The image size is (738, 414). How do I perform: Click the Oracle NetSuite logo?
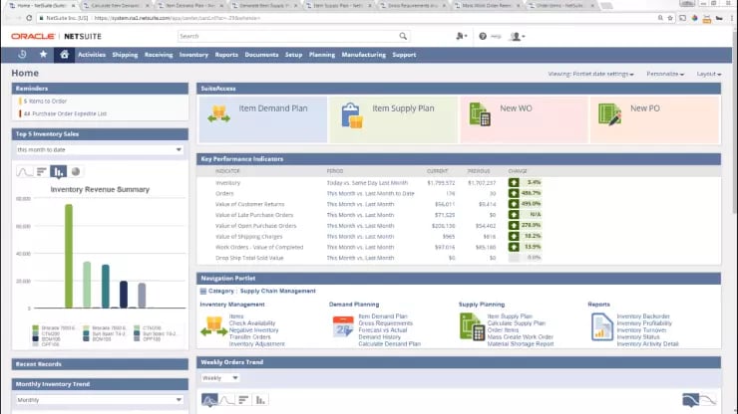pyautogui.click(x=57, y=36)
